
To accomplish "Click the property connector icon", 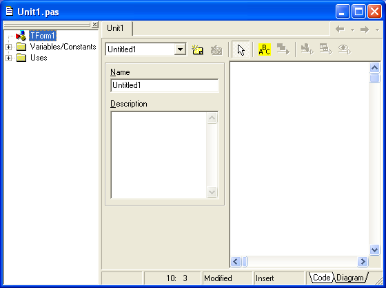I will point(307,49).
